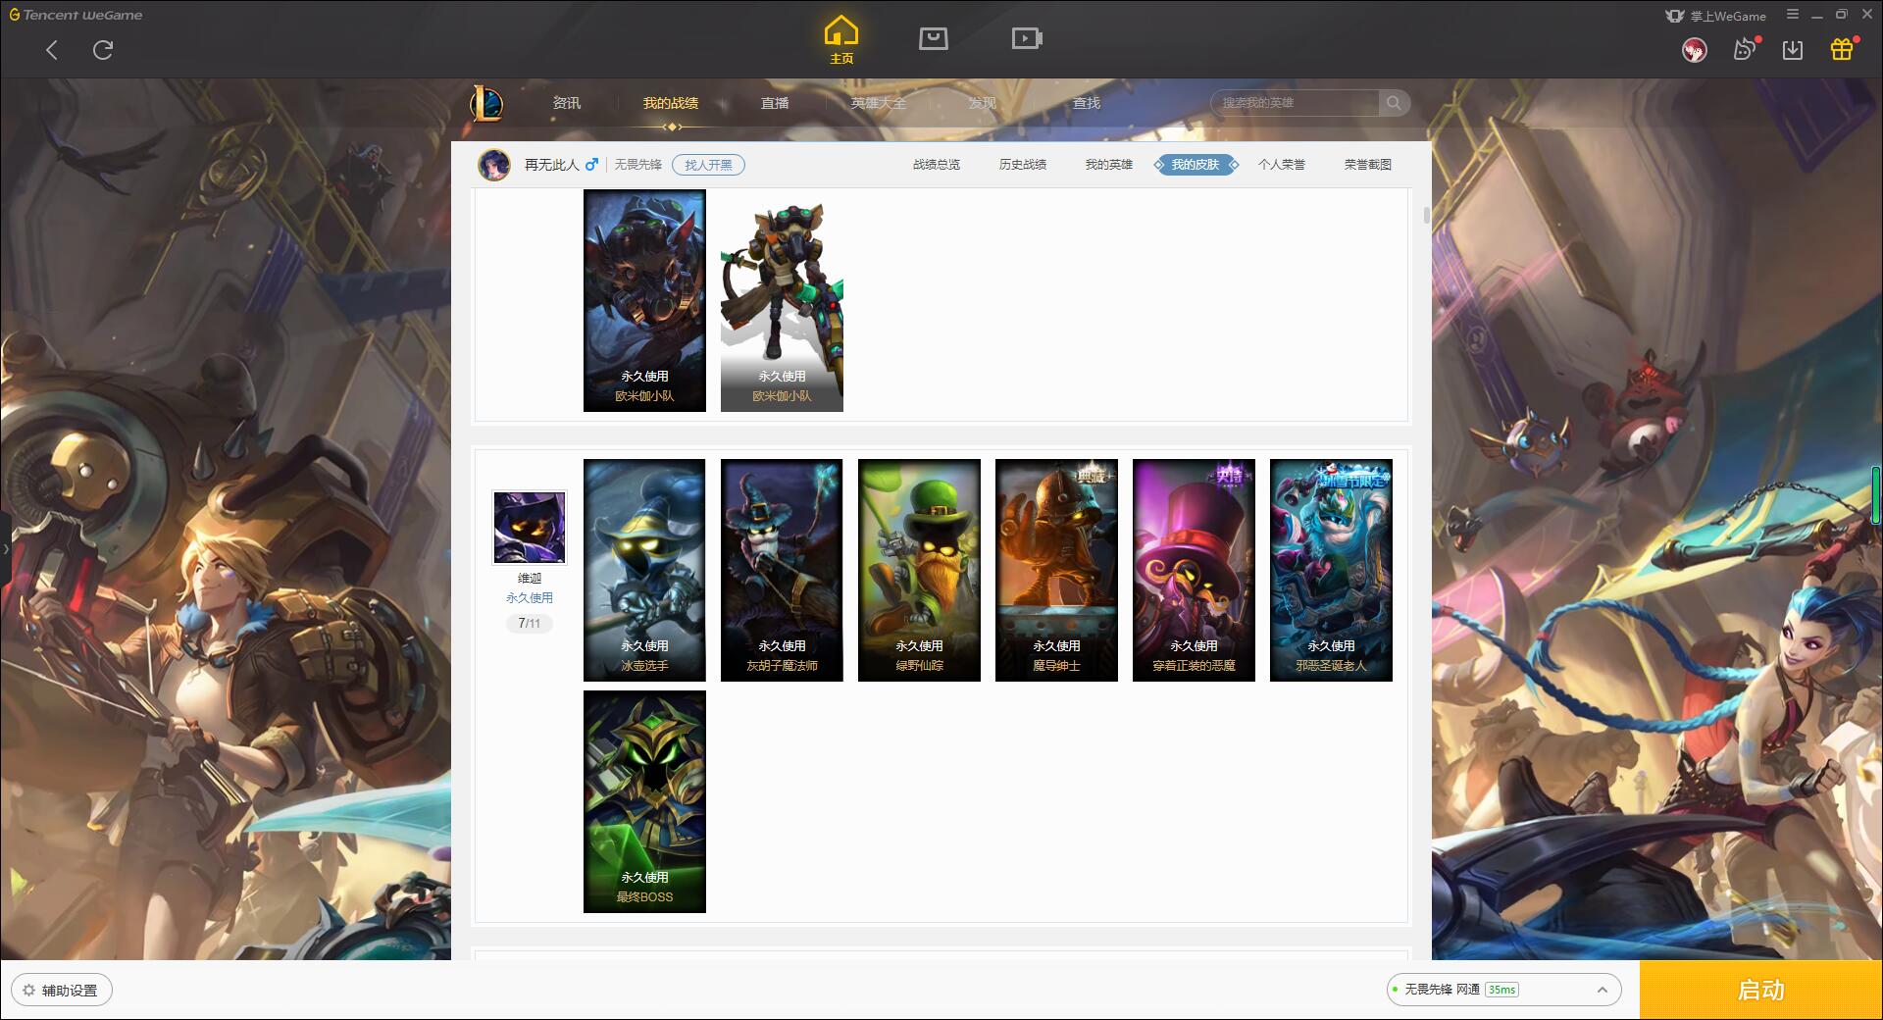The height and width of the screenshot is (1020, 1883).
Task: Switch to 个人荣誉 sub-tab
Action: (x=1282, y=165)
